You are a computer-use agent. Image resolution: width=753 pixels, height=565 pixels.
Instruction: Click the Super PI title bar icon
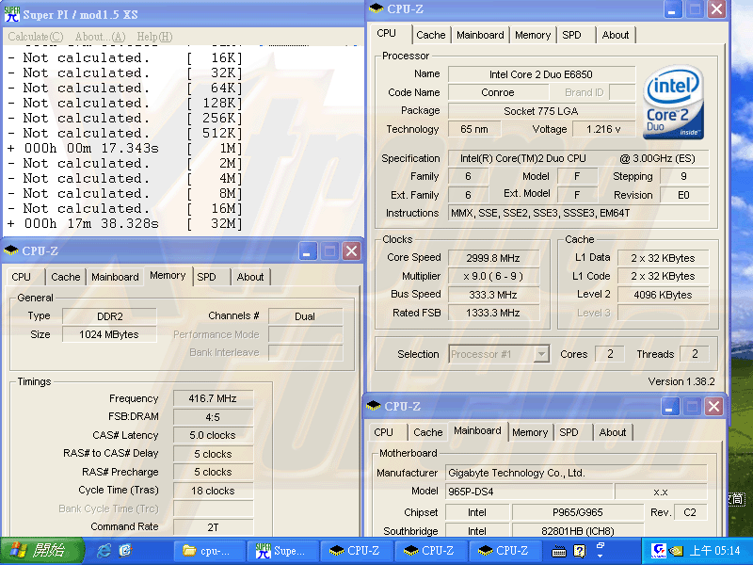(x=11, y=14)
